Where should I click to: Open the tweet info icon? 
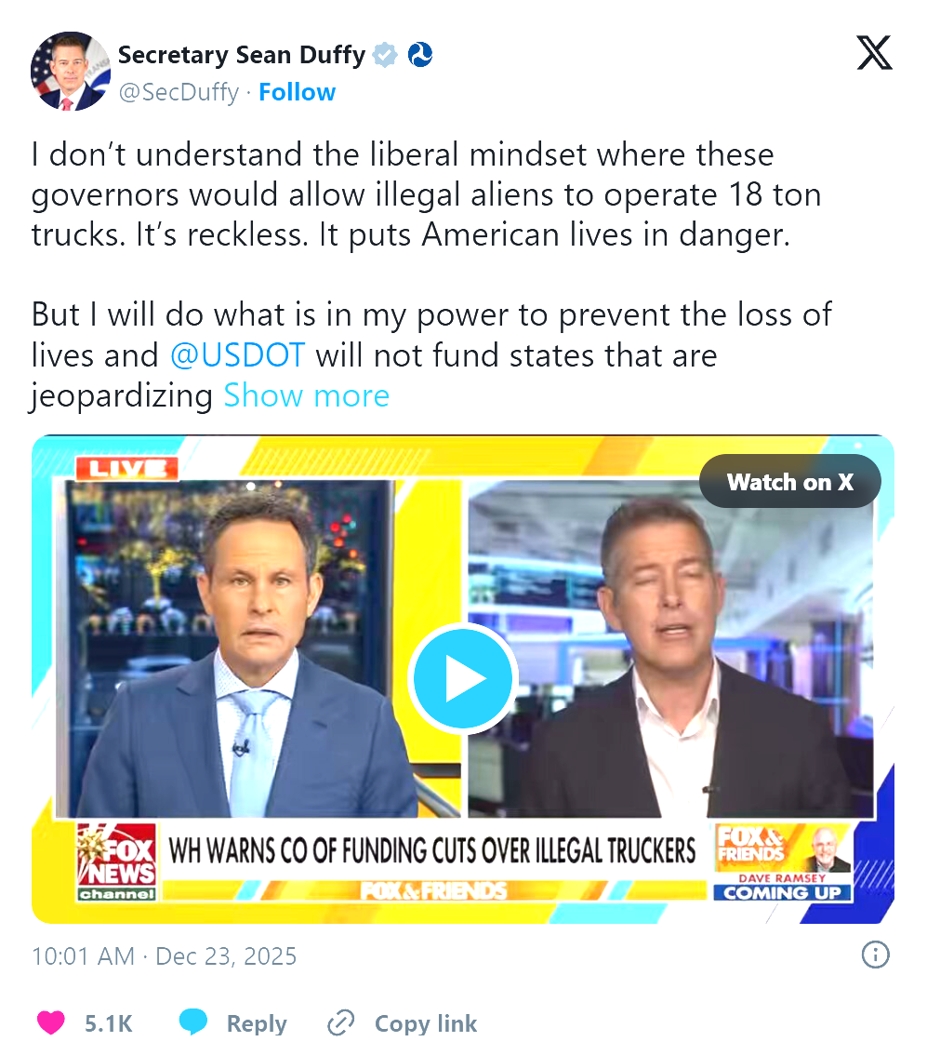(x=875, y=955)
